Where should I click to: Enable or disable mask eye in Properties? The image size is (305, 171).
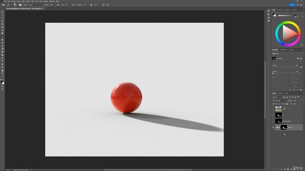(x=297, y=90)
